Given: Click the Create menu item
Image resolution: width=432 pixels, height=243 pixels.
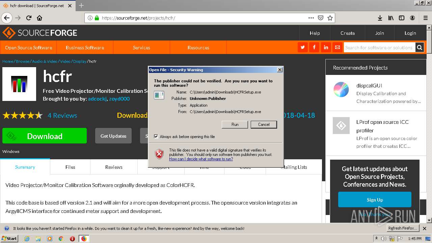Looking at the screenshot, I should [348, 33].
